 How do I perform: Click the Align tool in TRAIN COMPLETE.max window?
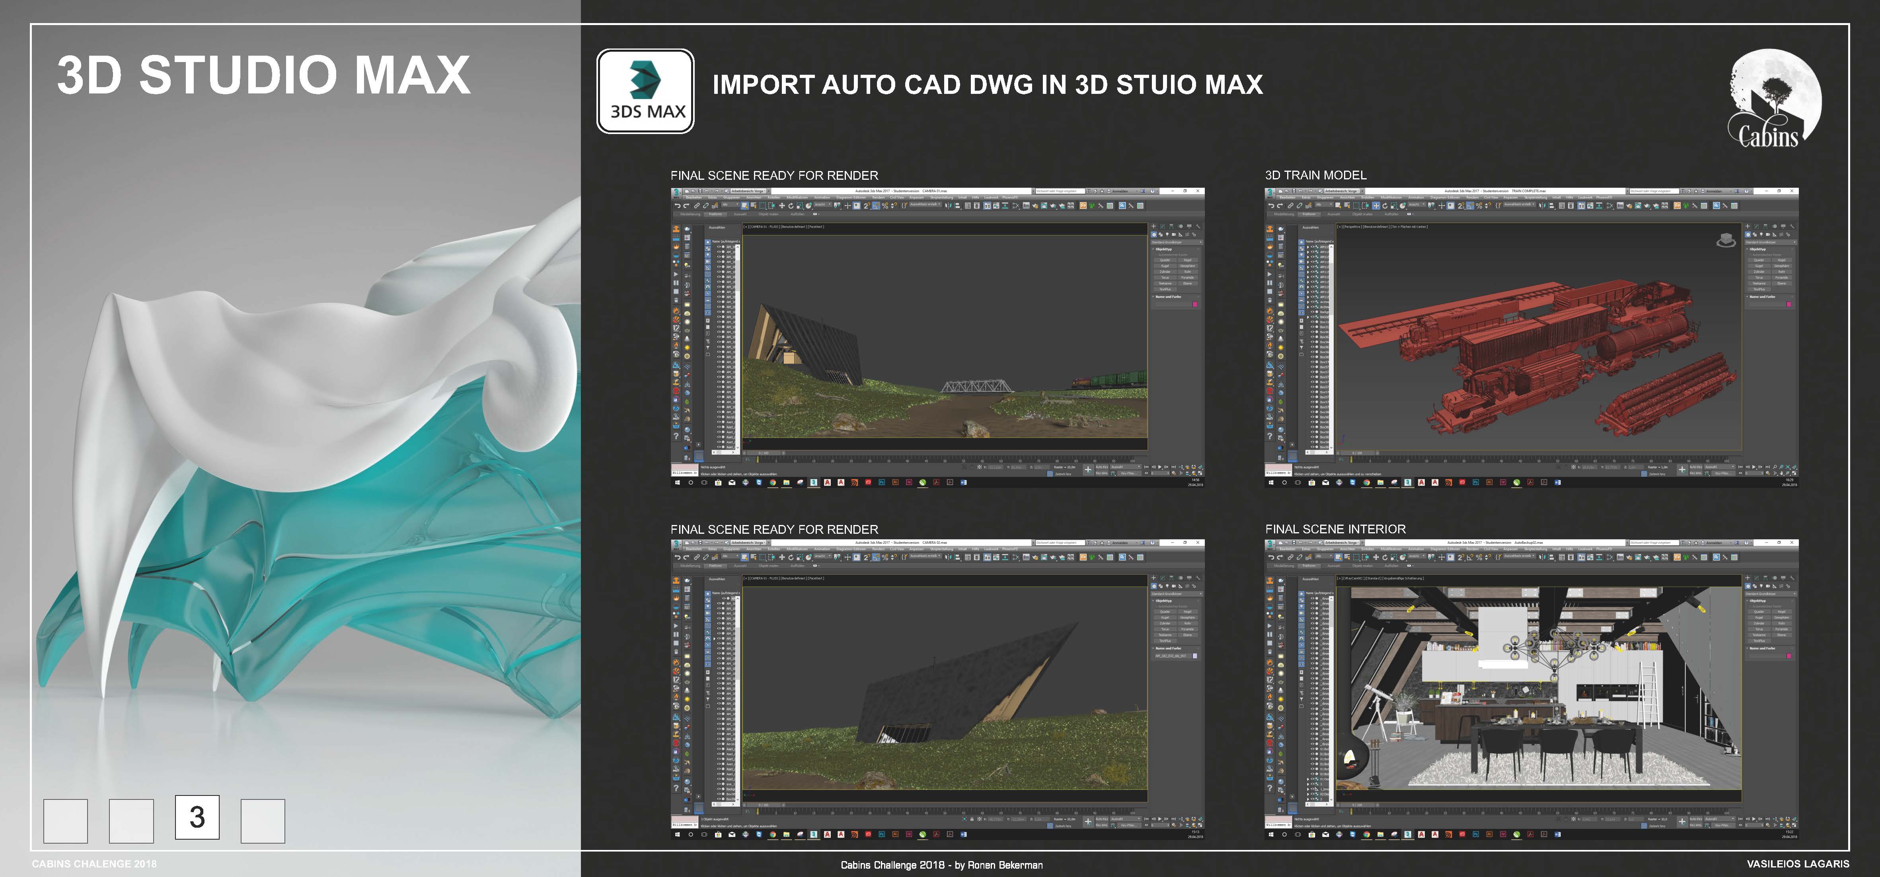click(1552, 206)
